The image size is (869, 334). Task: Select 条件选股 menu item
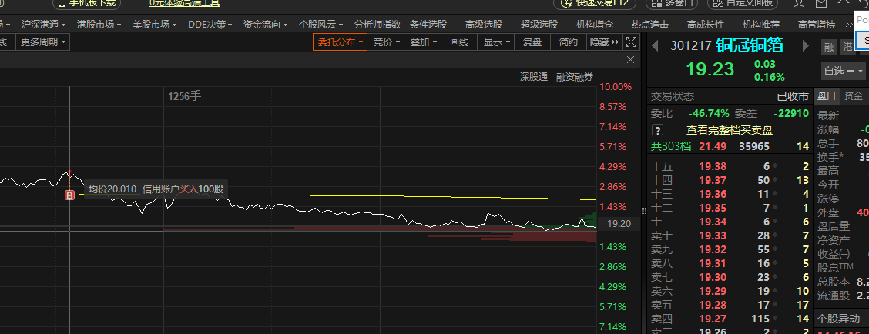(428, 25)
